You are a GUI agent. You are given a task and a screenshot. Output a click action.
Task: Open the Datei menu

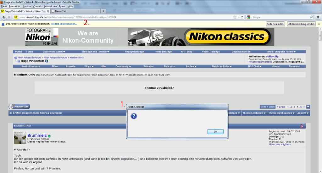(4, 6)
